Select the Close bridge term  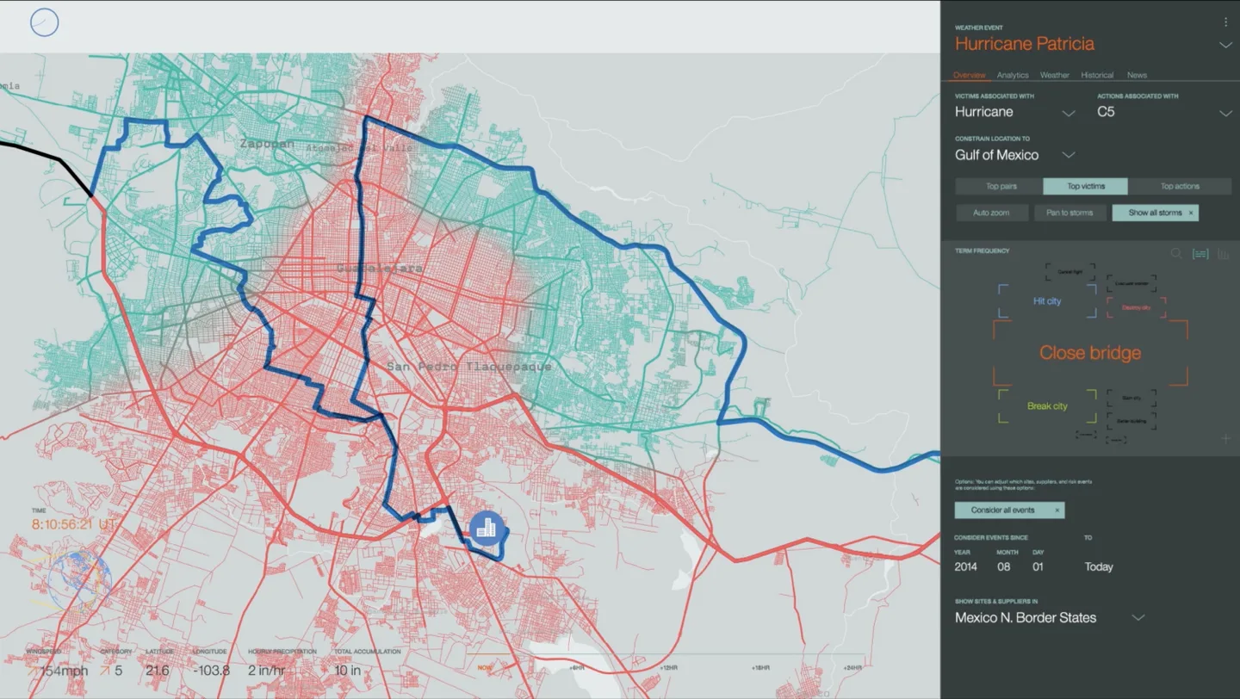(1090, 353)
